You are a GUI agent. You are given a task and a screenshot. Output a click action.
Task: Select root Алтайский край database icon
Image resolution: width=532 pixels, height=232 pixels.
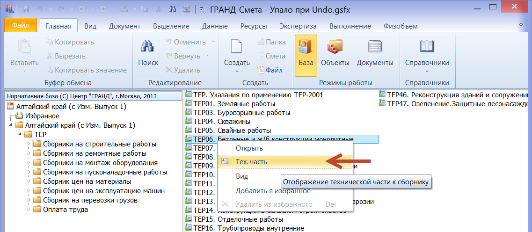pos(10,107)
